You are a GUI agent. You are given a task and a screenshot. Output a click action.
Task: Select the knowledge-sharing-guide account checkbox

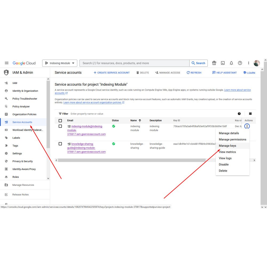pos(60,144)
